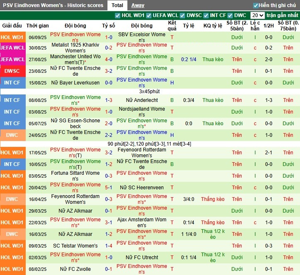Open Nữ Anderlecht team link
Screen dimensions: 300x275
tap(142, 100)
